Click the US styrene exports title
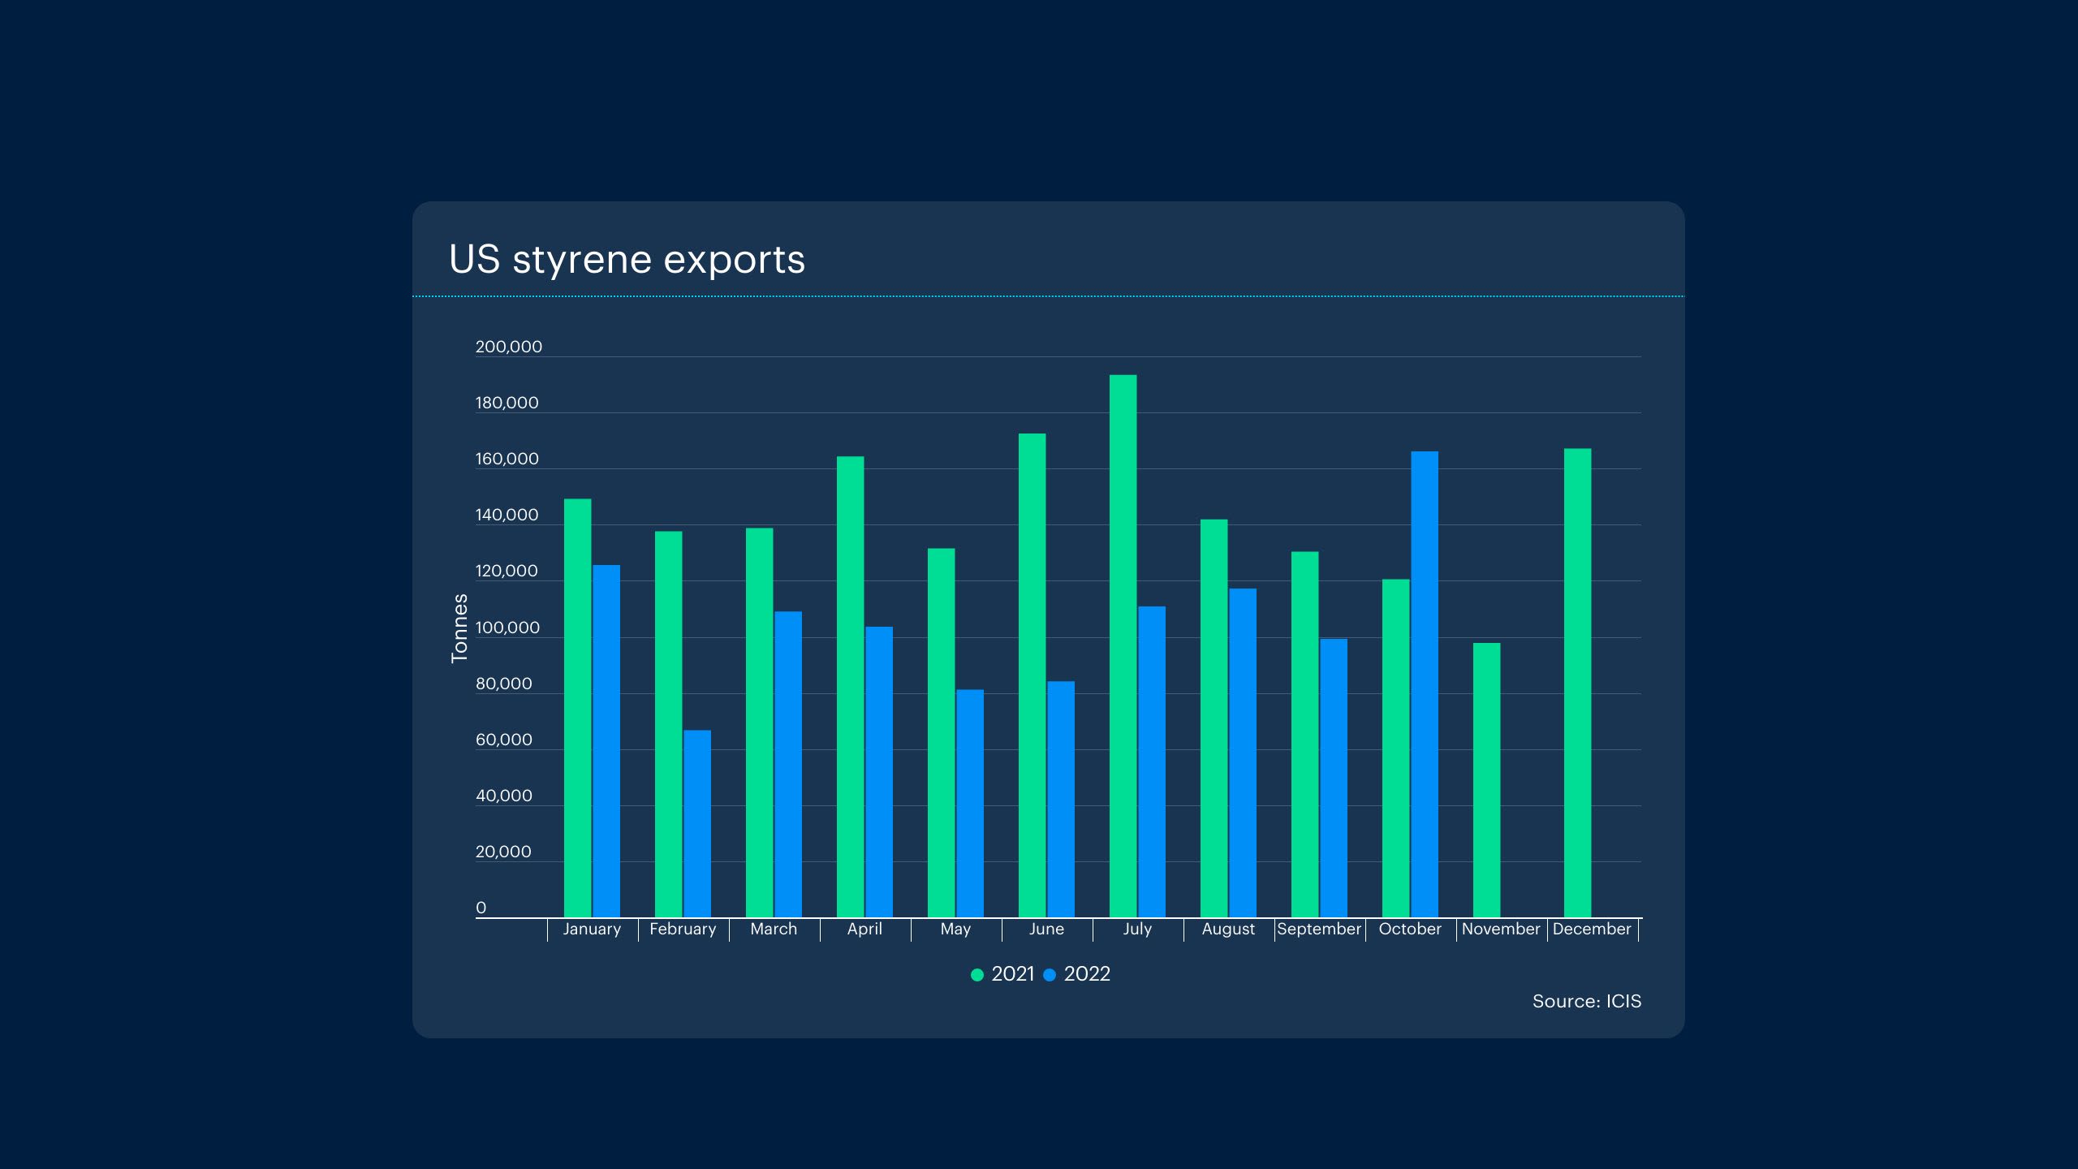 click(x=627, y=260)
